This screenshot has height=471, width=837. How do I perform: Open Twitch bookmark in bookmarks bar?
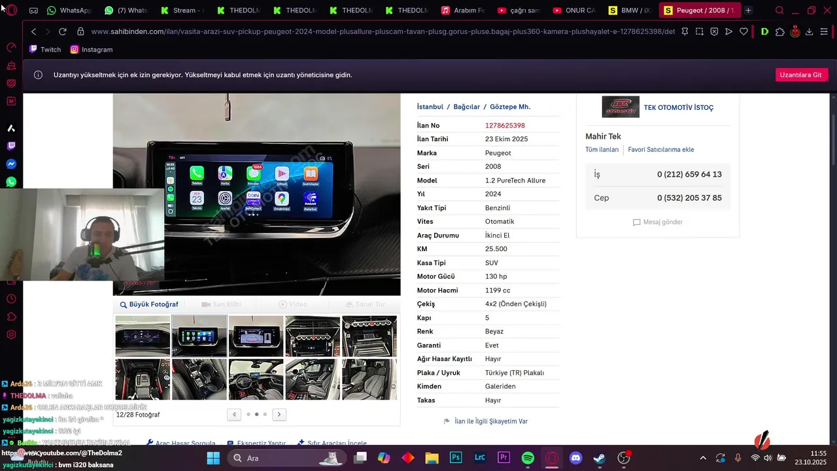(45, 50)
